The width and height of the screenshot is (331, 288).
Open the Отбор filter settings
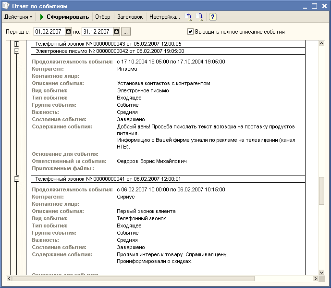[102, 17]
